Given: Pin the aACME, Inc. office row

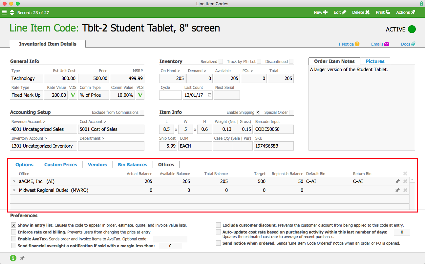Looking at the screenshot, I should coord(397,181).
